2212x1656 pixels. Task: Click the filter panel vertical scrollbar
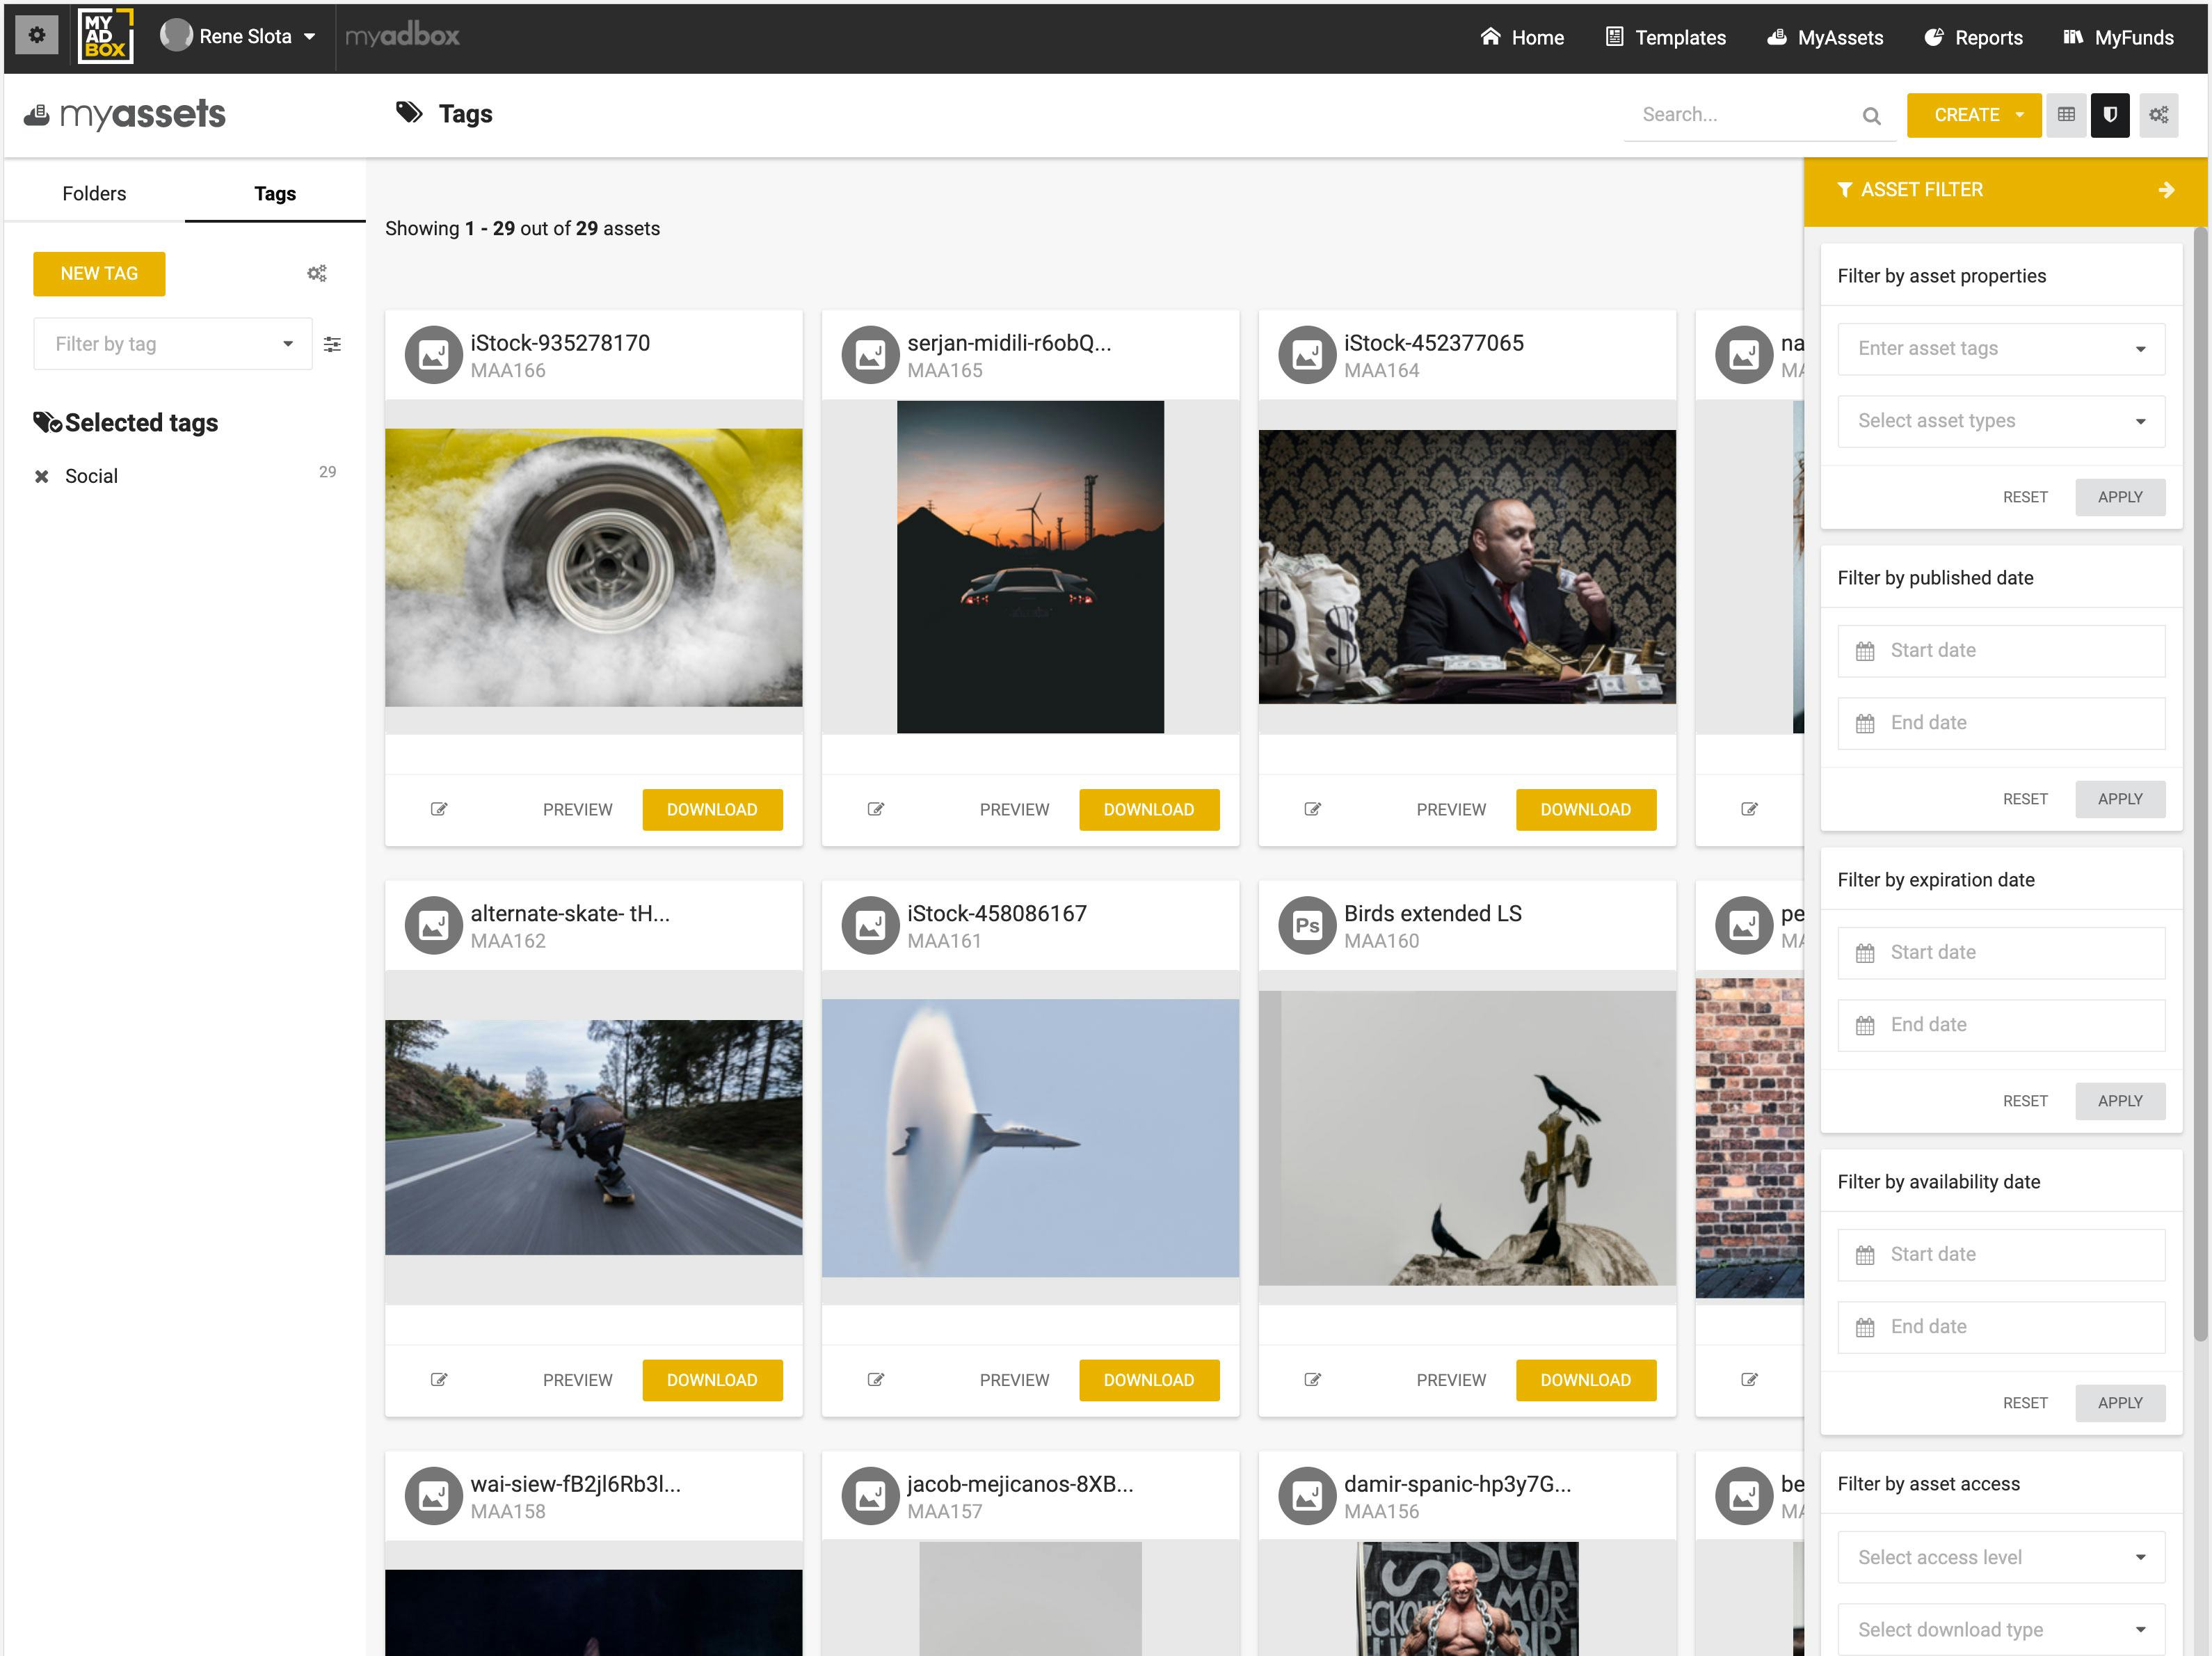[2200, 785]
